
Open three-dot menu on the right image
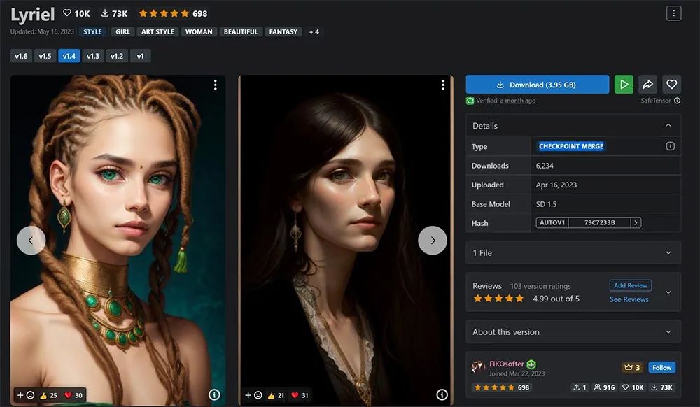tap(442, 85)
